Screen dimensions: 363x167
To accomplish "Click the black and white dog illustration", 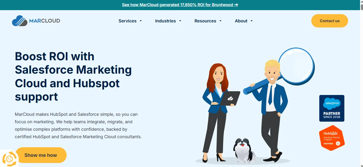I will [x=243, y=149].
